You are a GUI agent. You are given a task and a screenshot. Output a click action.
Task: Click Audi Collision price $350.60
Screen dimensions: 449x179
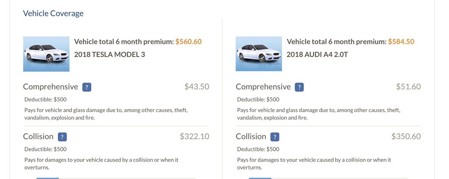pos(406,136)
